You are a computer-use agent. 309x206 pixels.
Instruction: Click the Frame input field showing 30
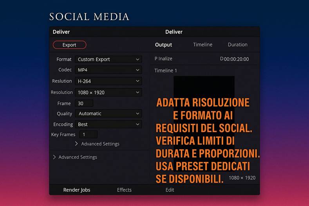84,103
